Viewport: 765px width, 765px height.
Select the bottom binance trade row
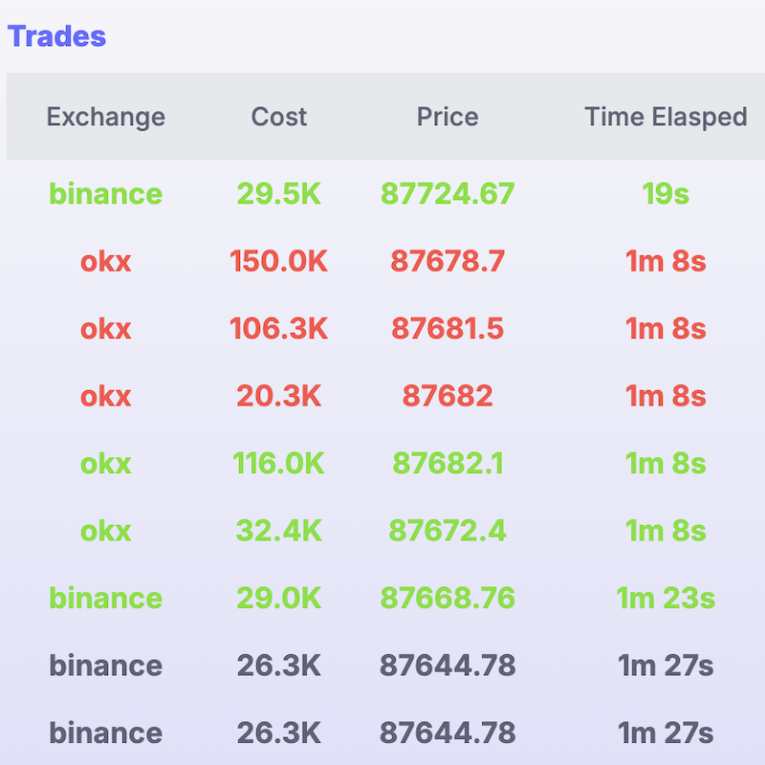382,732
